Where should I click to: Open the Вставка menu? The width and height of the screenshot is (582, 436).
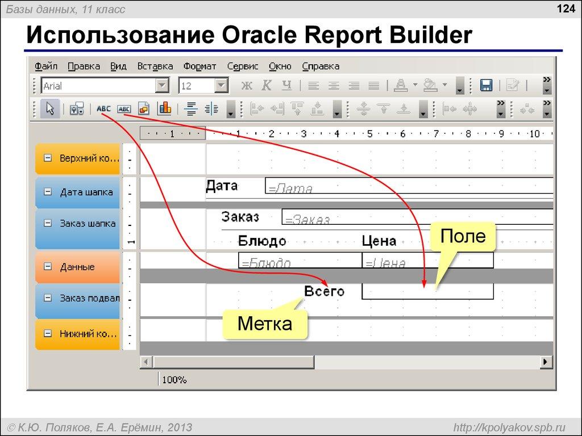[x=156, y=66]
